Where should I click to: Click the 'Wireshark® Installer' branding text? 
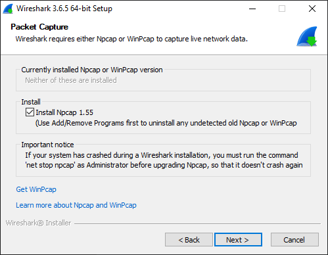(x=38, y=223)
